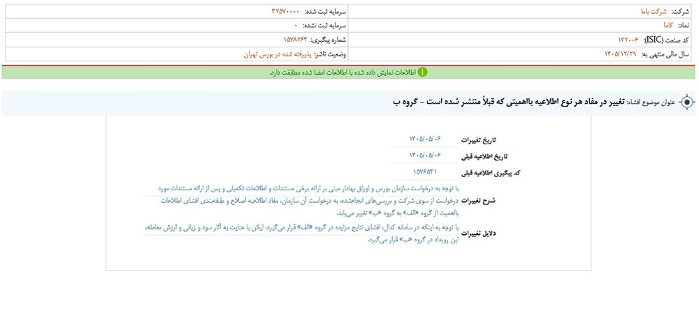This screenshot has width=699, height=311.
Task: Click the label سال مالی منتهی به:
Action: click(666, 54)
